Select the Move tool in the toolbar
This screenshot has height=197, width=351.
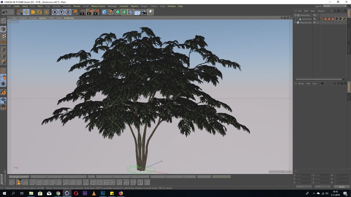26,12
